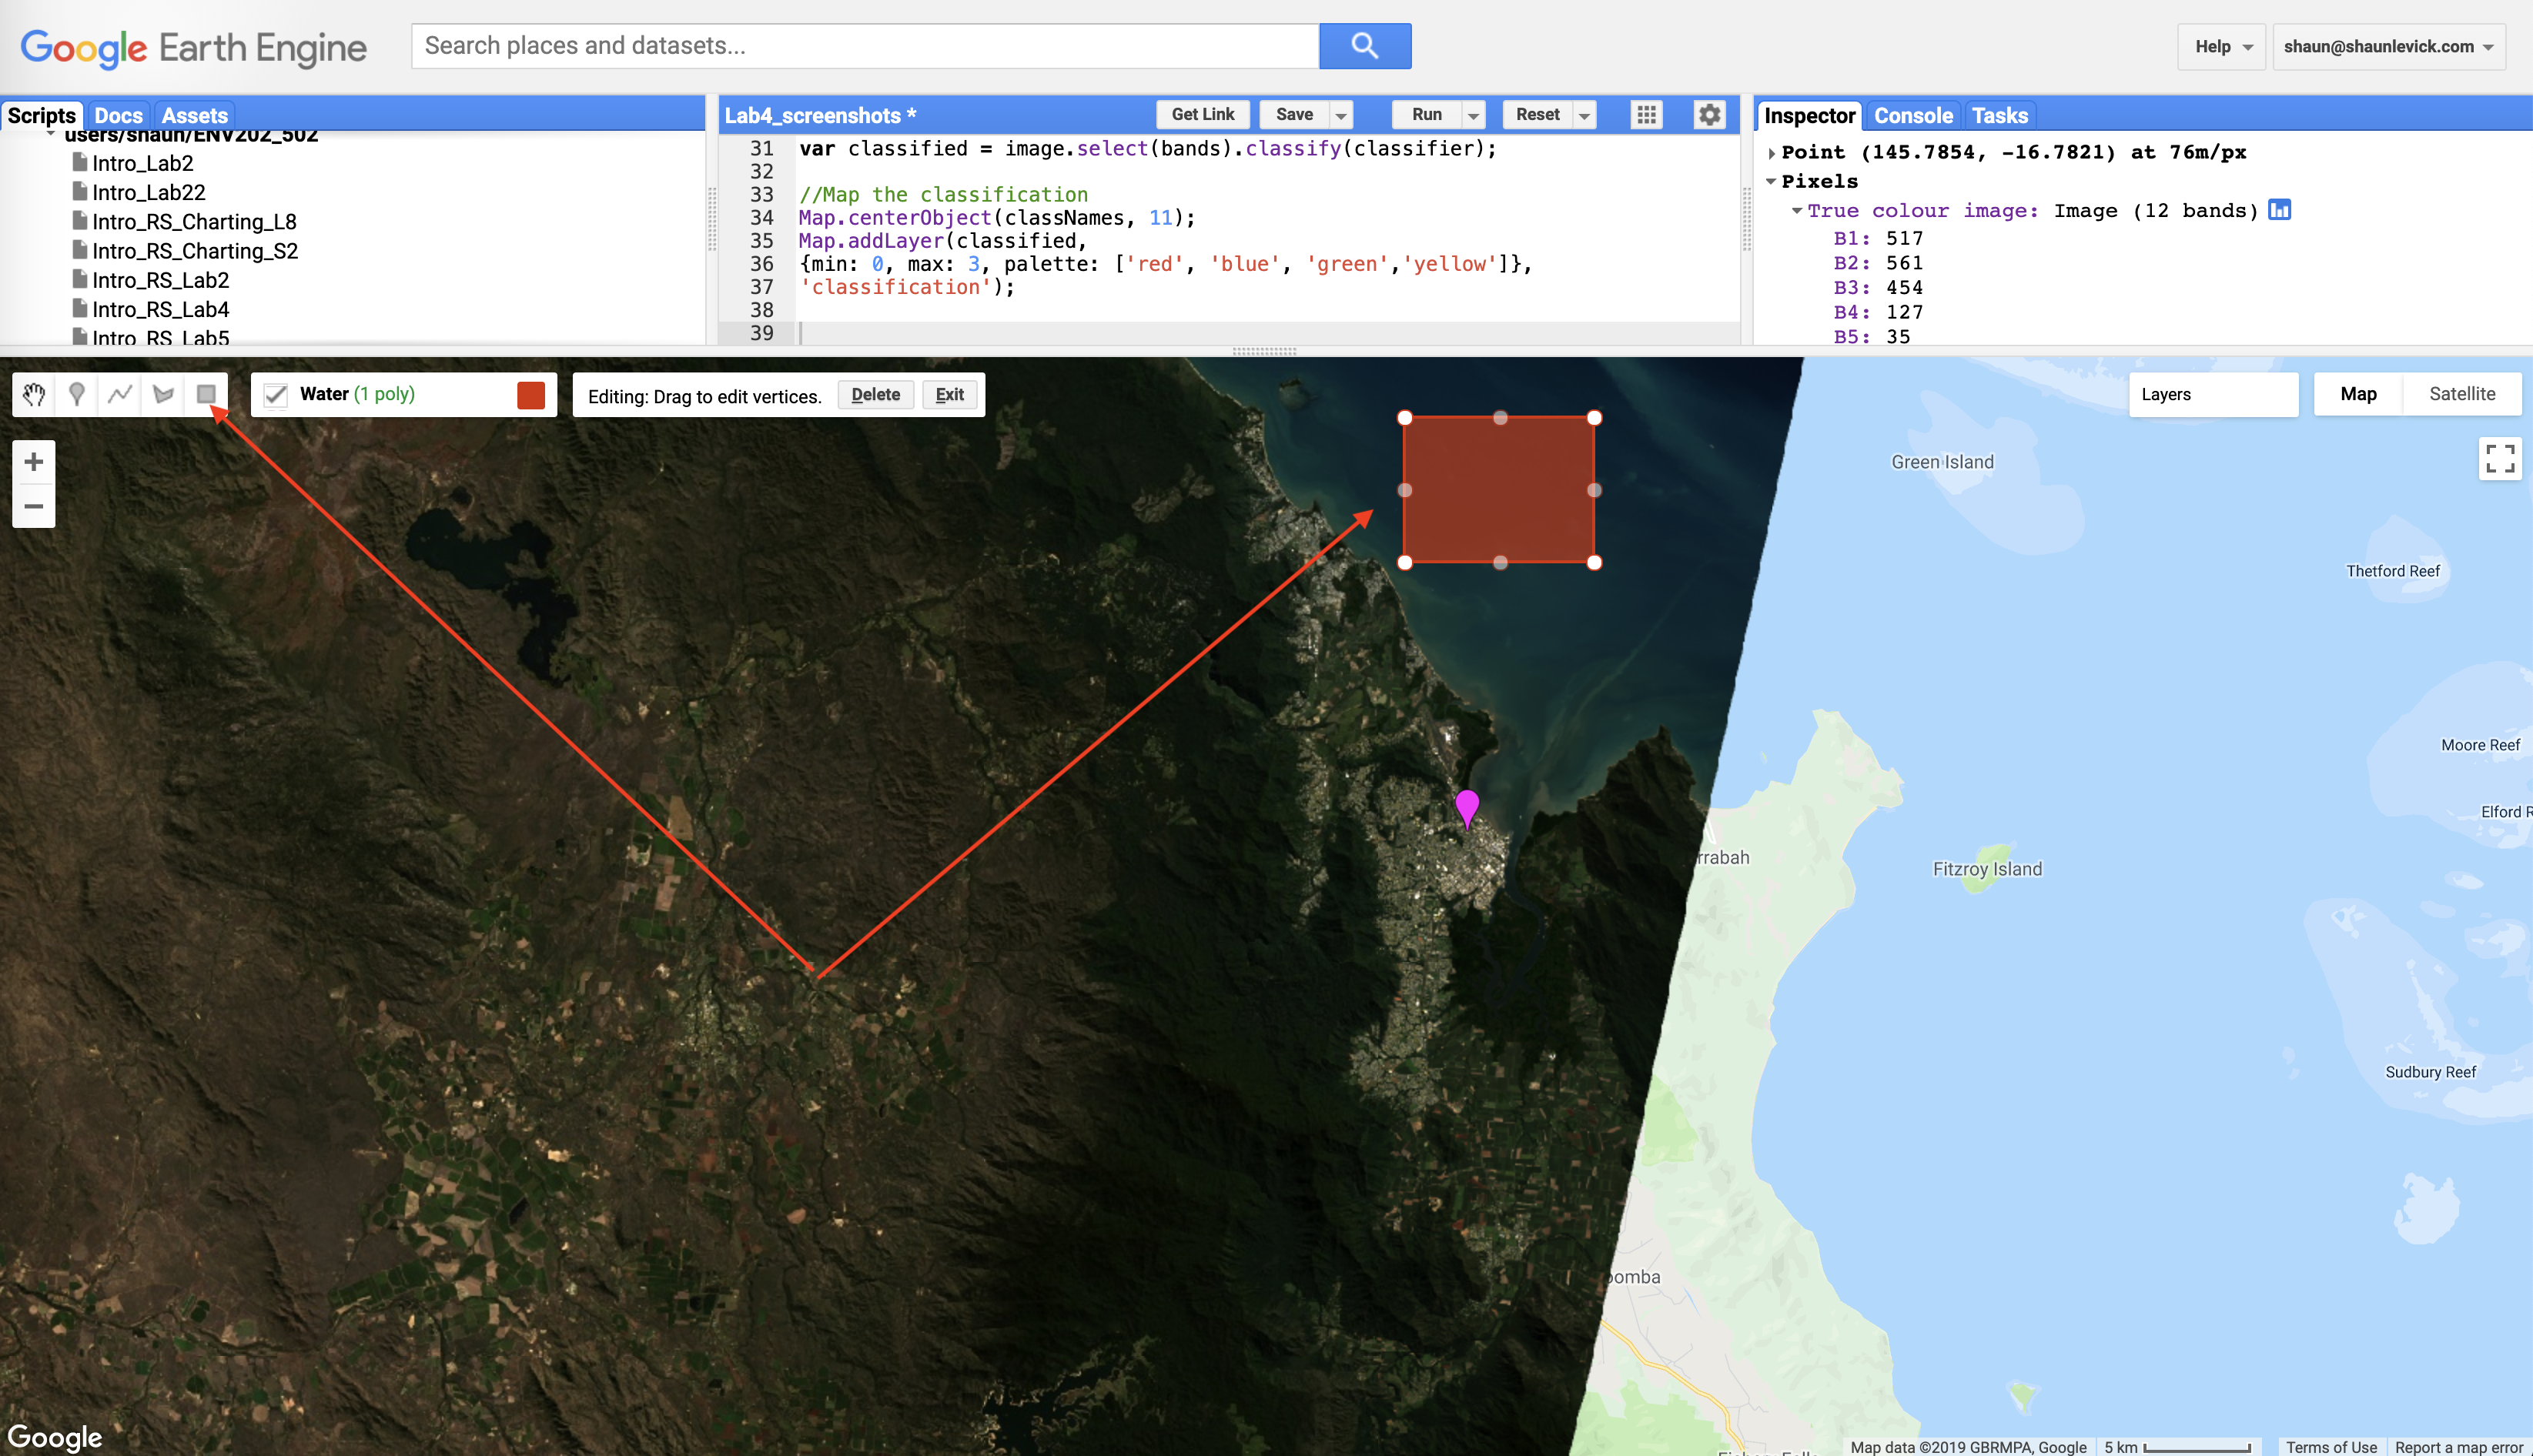Open the Intro_Lab22 script file

148,192
